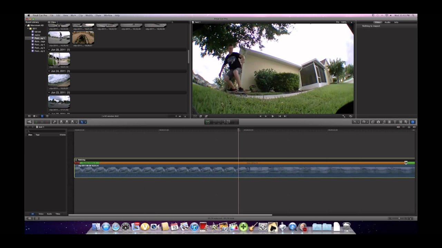
Task: Switch to Info inspector tab
Action: (396, 22)
